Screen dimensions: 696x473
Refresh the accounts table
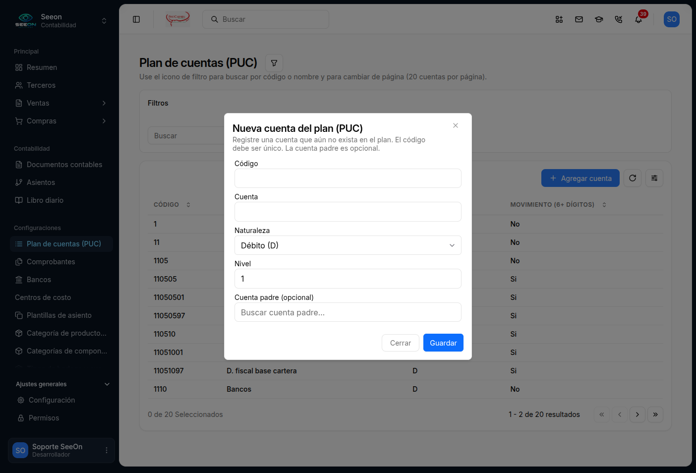(633, 178)
